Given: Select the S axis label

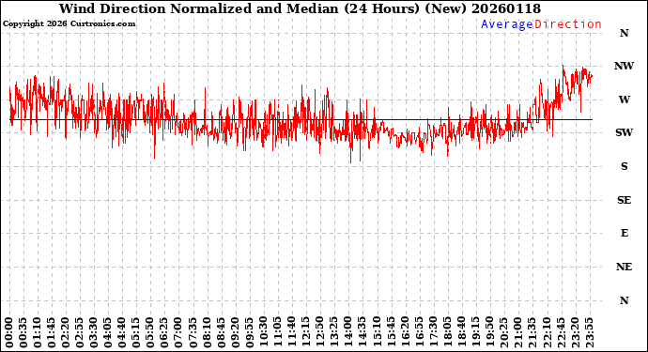Looking at the screenshot, I should click(624, 166).
